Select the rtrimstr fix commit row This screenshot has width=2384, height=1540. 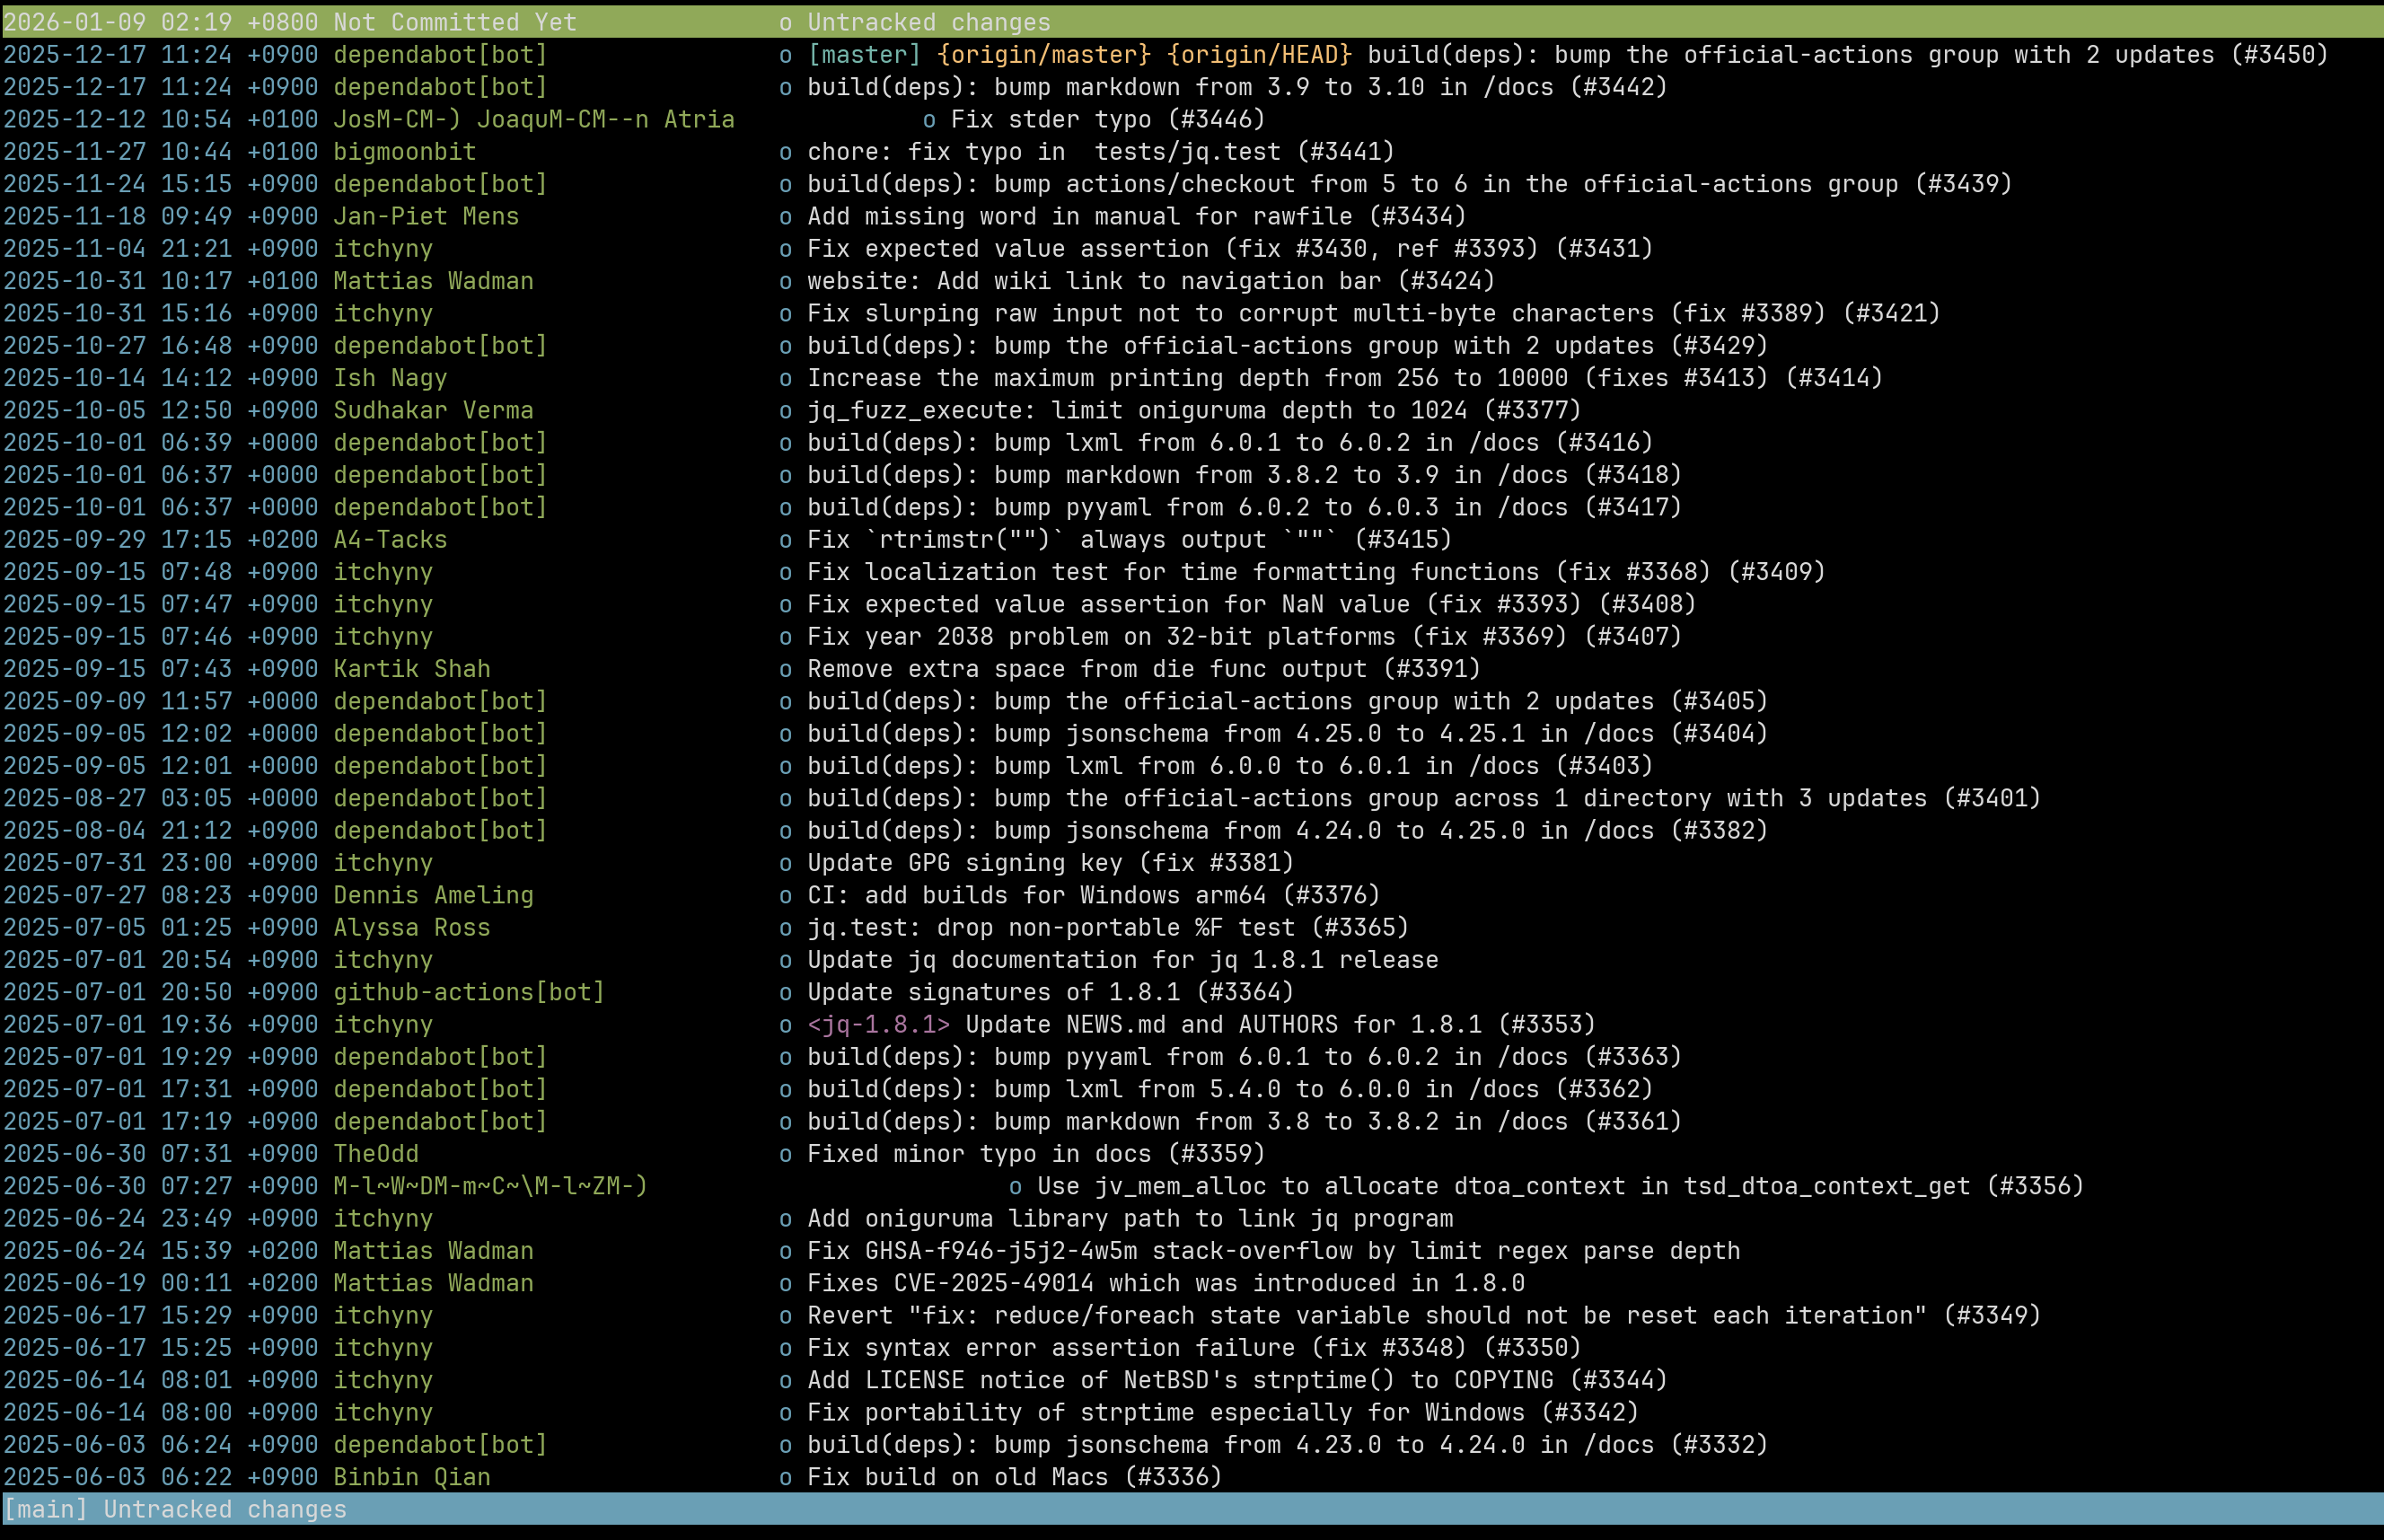[1129, 540]
